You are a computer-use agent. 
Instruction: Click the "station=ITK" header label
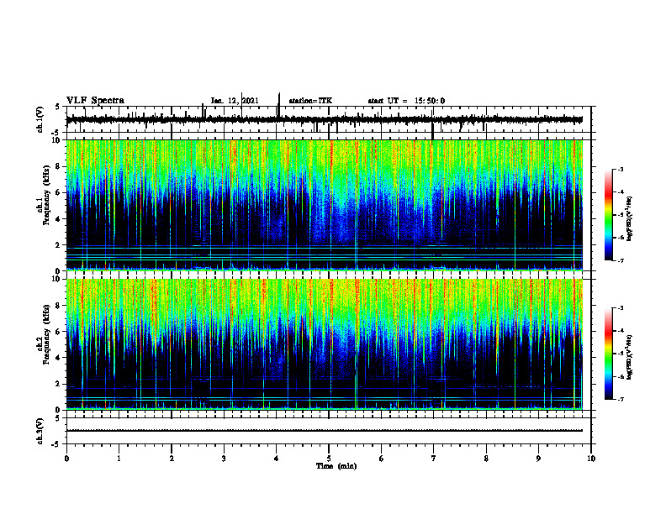[310, 101]
